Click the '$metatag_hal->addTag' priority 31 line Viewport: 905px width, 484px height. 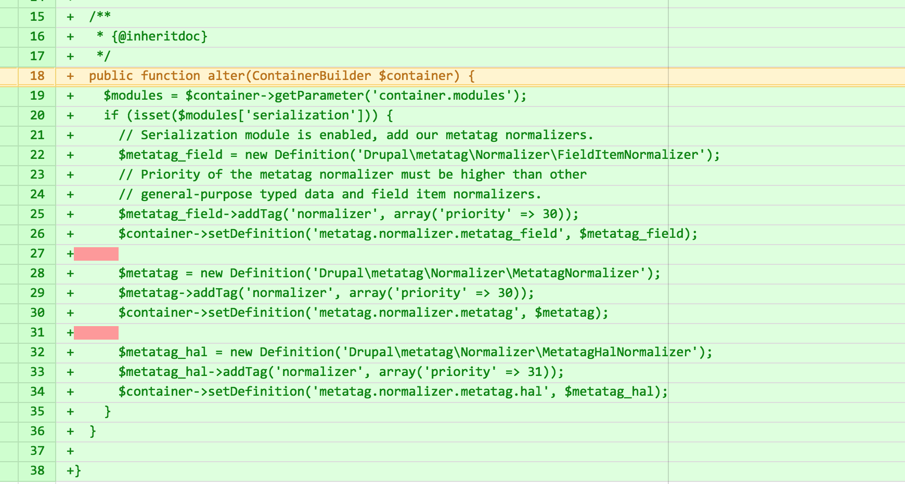pos(341,372)
